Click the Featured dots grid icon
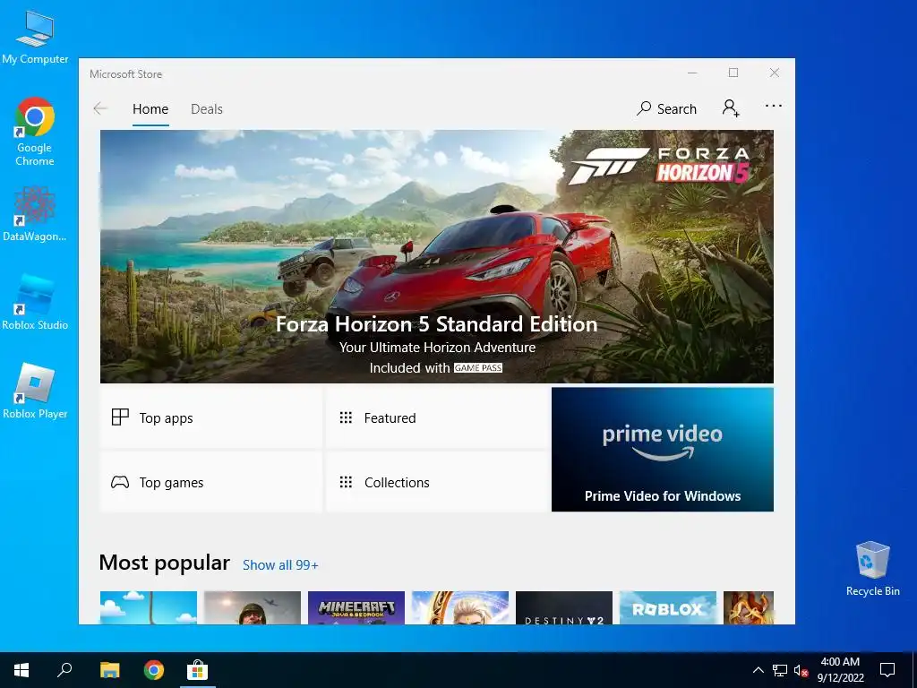Image resolution: width=917 pixels, height=688 pixels. (x=346, y=417)
